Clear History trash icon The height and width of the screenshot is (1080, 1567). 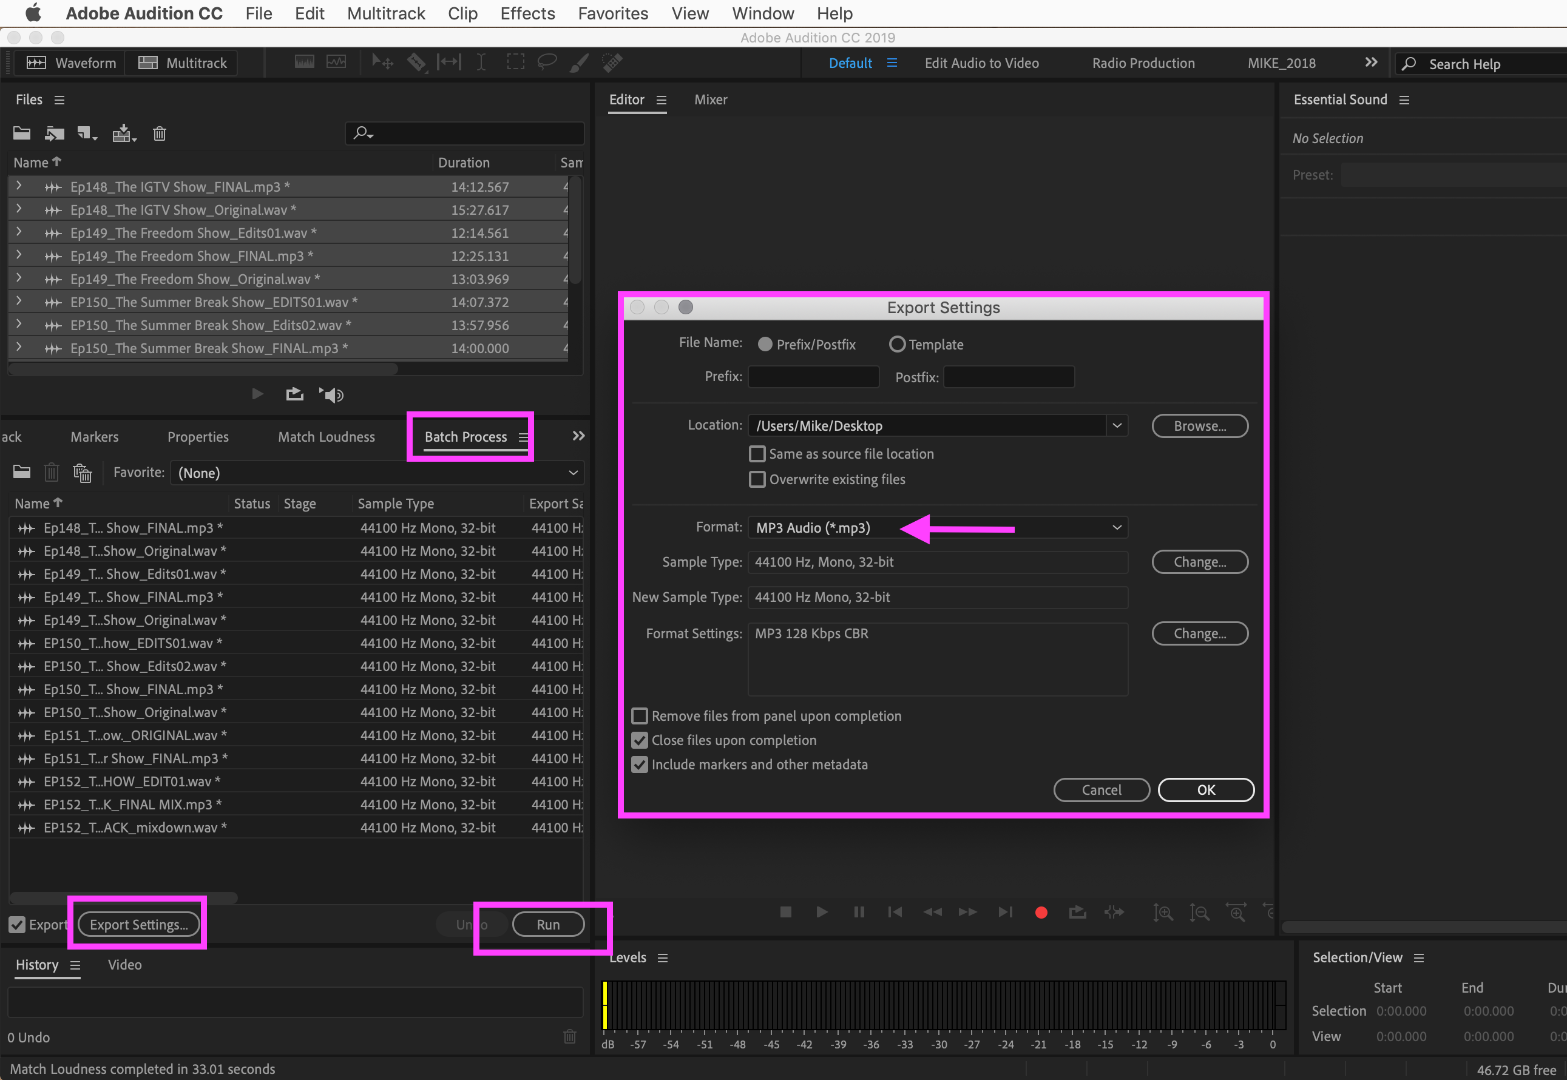click(570, 1036)
